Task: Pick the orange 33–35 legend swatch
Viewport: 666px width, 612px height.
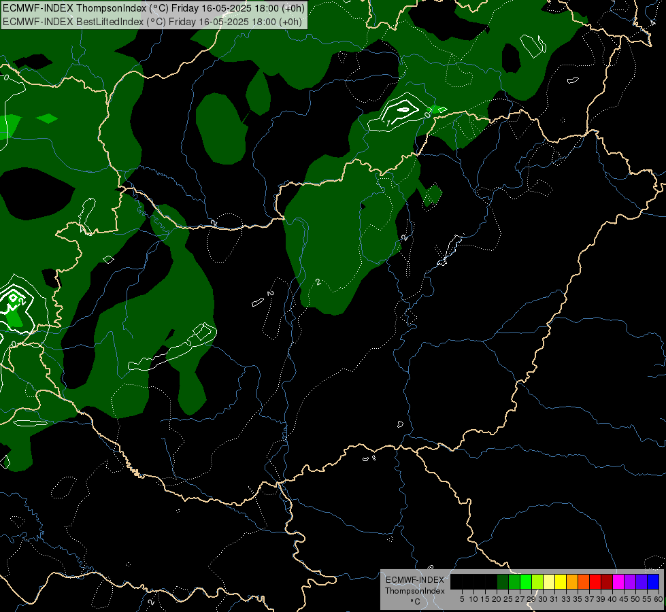Action: tap(572, 581)
